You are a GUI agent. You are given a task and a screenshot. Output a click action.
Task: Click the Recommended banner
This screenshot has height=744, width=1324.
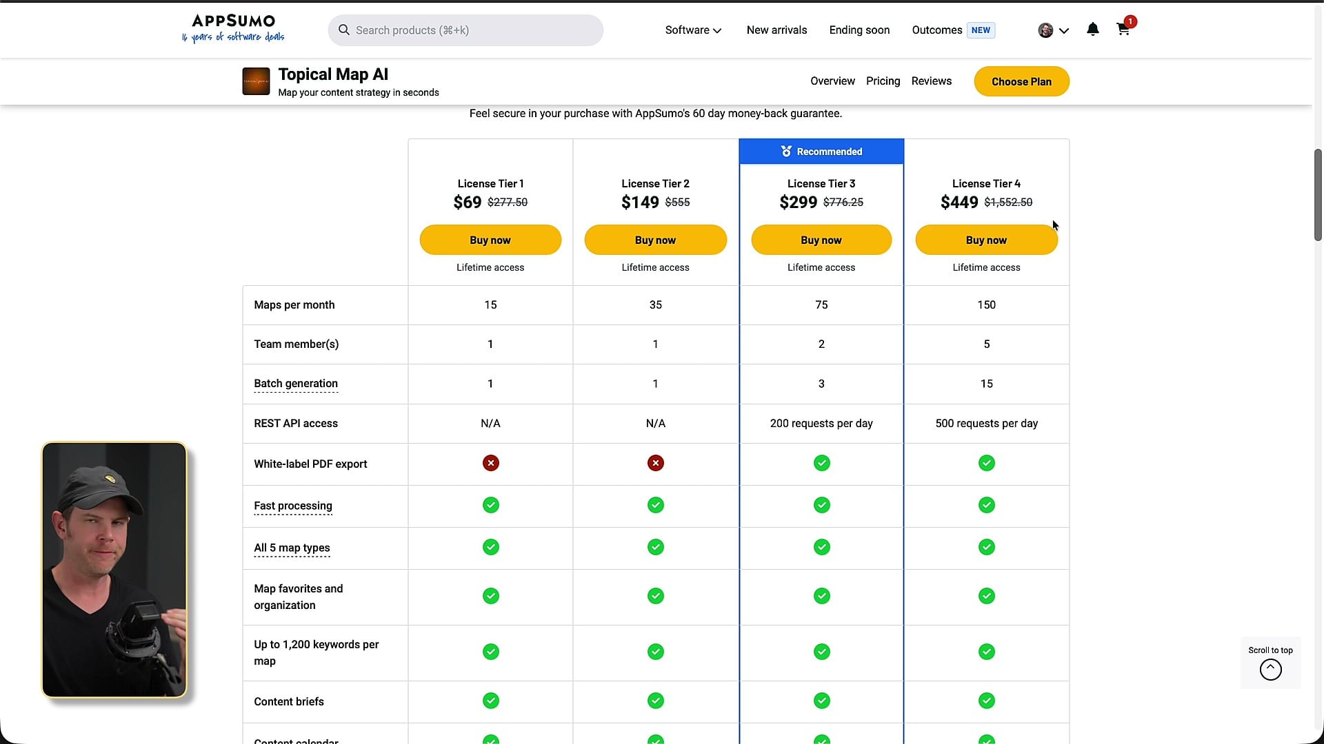coord(821,152)
